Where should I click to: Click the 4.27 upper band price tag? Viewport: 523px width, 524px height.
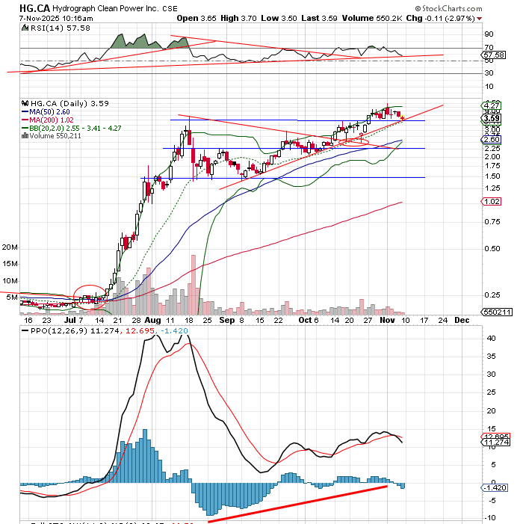[x=492, y=106]
